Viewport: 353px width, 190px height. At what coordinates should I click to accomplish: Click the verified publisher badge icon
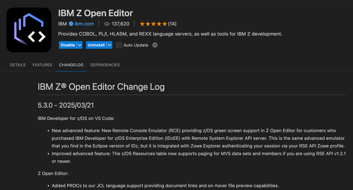tap(71, 24)
